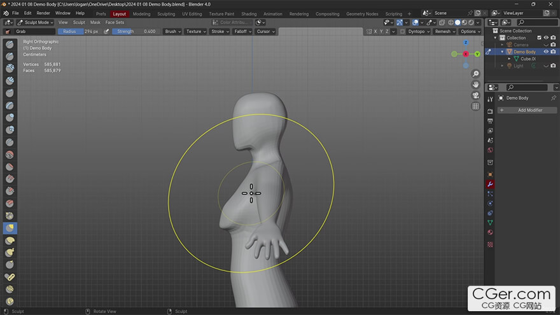This screenshot has height=315, width=560.
Task: Select the Inflate brush tool
Action: click(10, 118)
